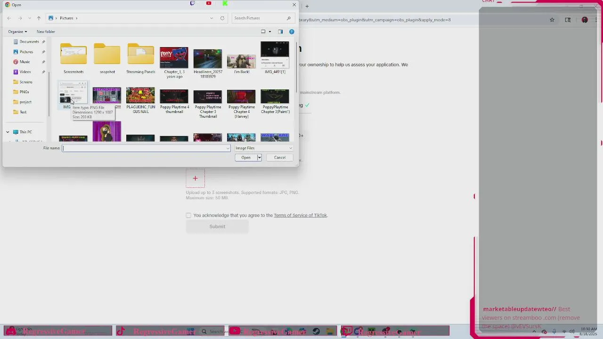Open the Image Files type dropdown
This screenshot has height=339, width=603.
[x=263, y=148]
